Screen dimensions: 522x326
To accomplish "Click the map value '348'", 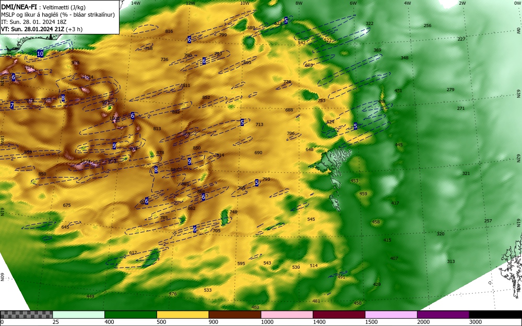I will pos(405,58).
